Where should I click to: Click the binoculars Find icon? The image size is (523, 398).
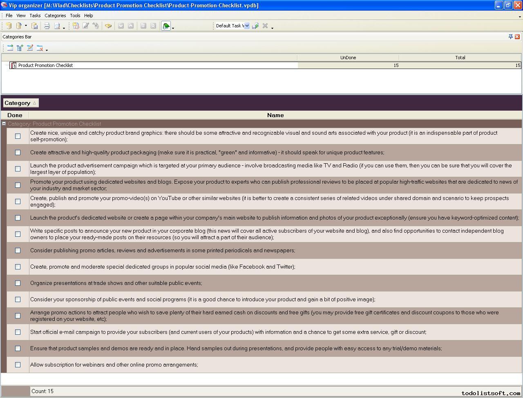108,26
